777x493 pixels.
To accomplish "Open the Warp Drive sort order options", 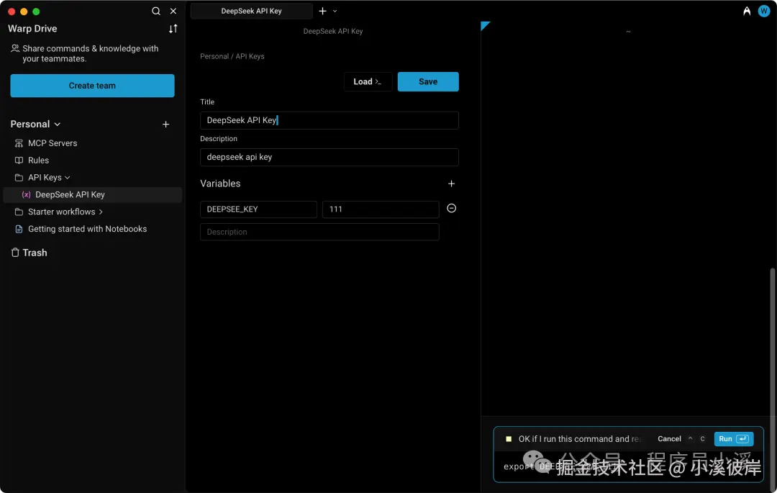I will (x=173, y=29).
